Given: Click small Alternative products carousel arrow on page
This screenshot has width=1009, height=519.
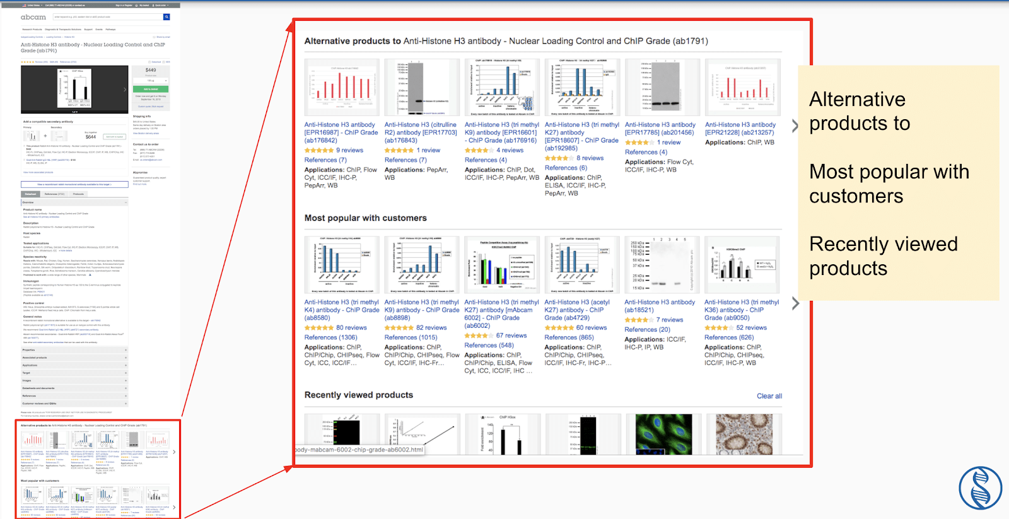Looking at the screenshot, I should click(x=174, y=452).
